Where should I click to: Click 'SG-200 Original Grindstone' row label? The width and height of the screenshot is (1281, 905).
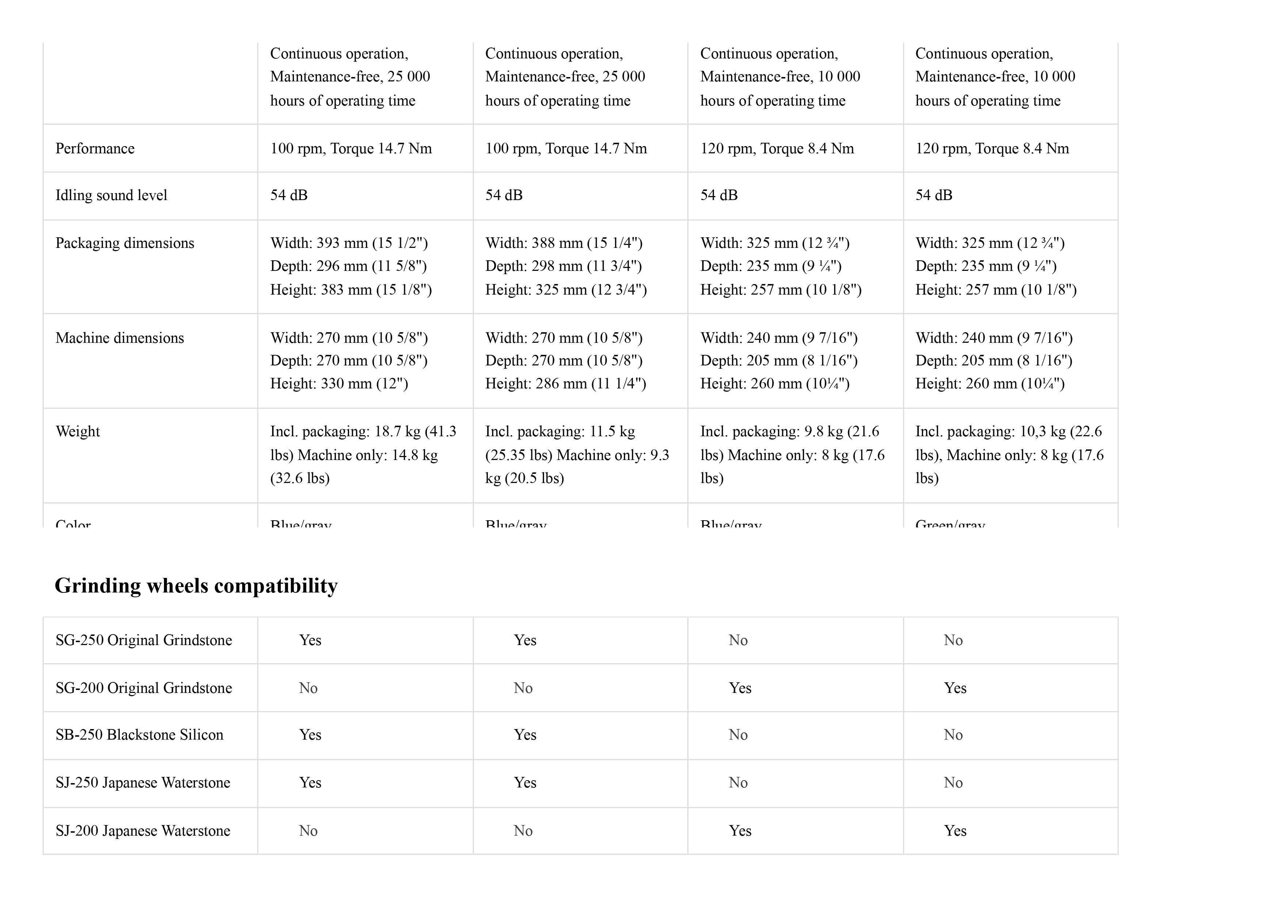pyautogui.click(x=144, y=689)
